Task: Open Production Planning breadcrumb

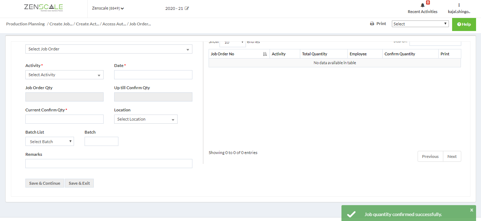Action: (x=25, y=24)
